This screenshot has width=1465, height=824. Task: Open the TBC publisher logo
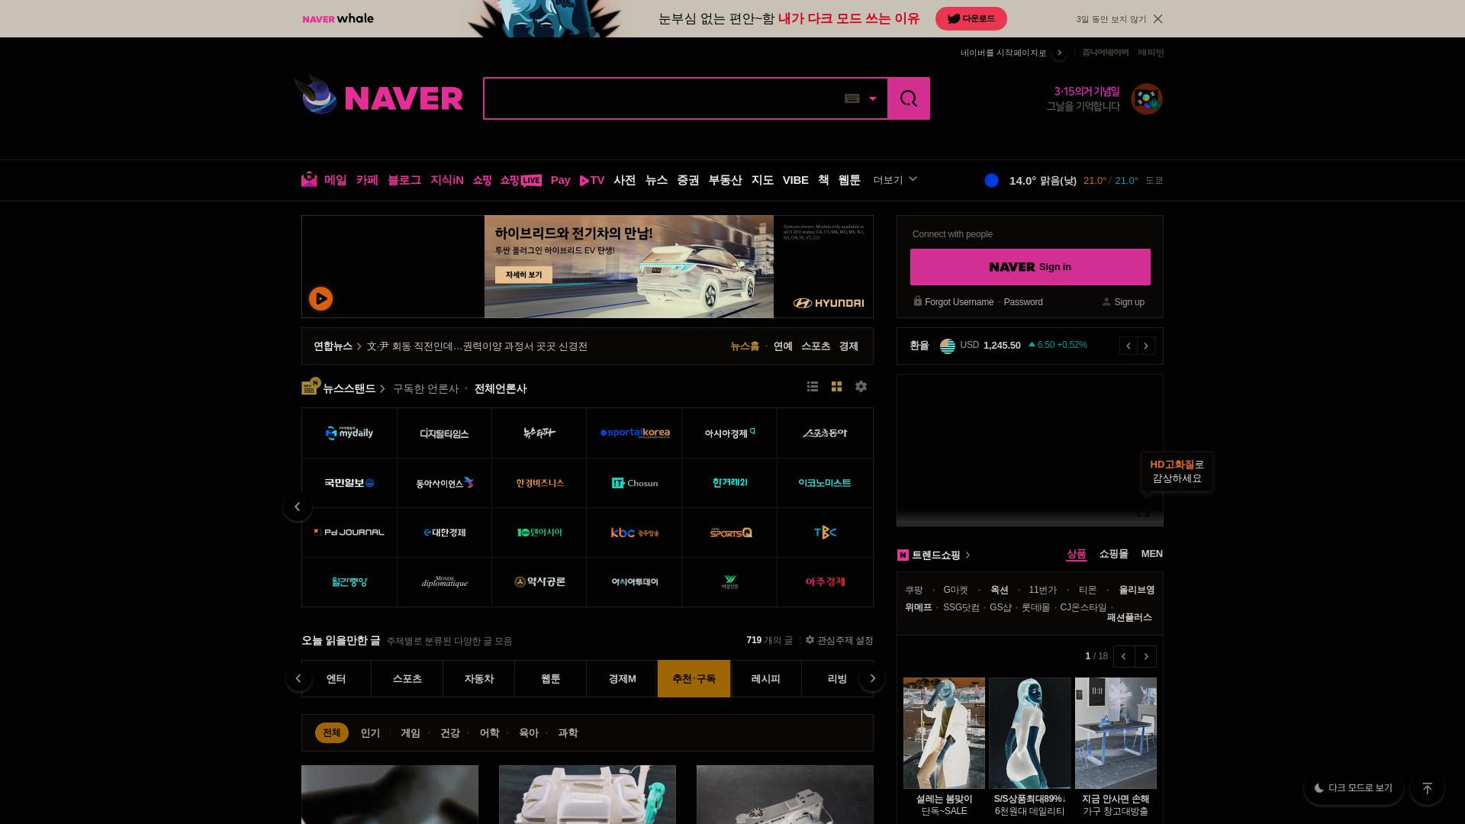[x=825, y=533]
